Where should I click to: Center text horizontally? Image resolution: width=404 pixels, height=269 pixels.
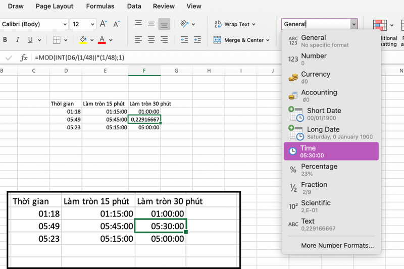coord(151,40)
